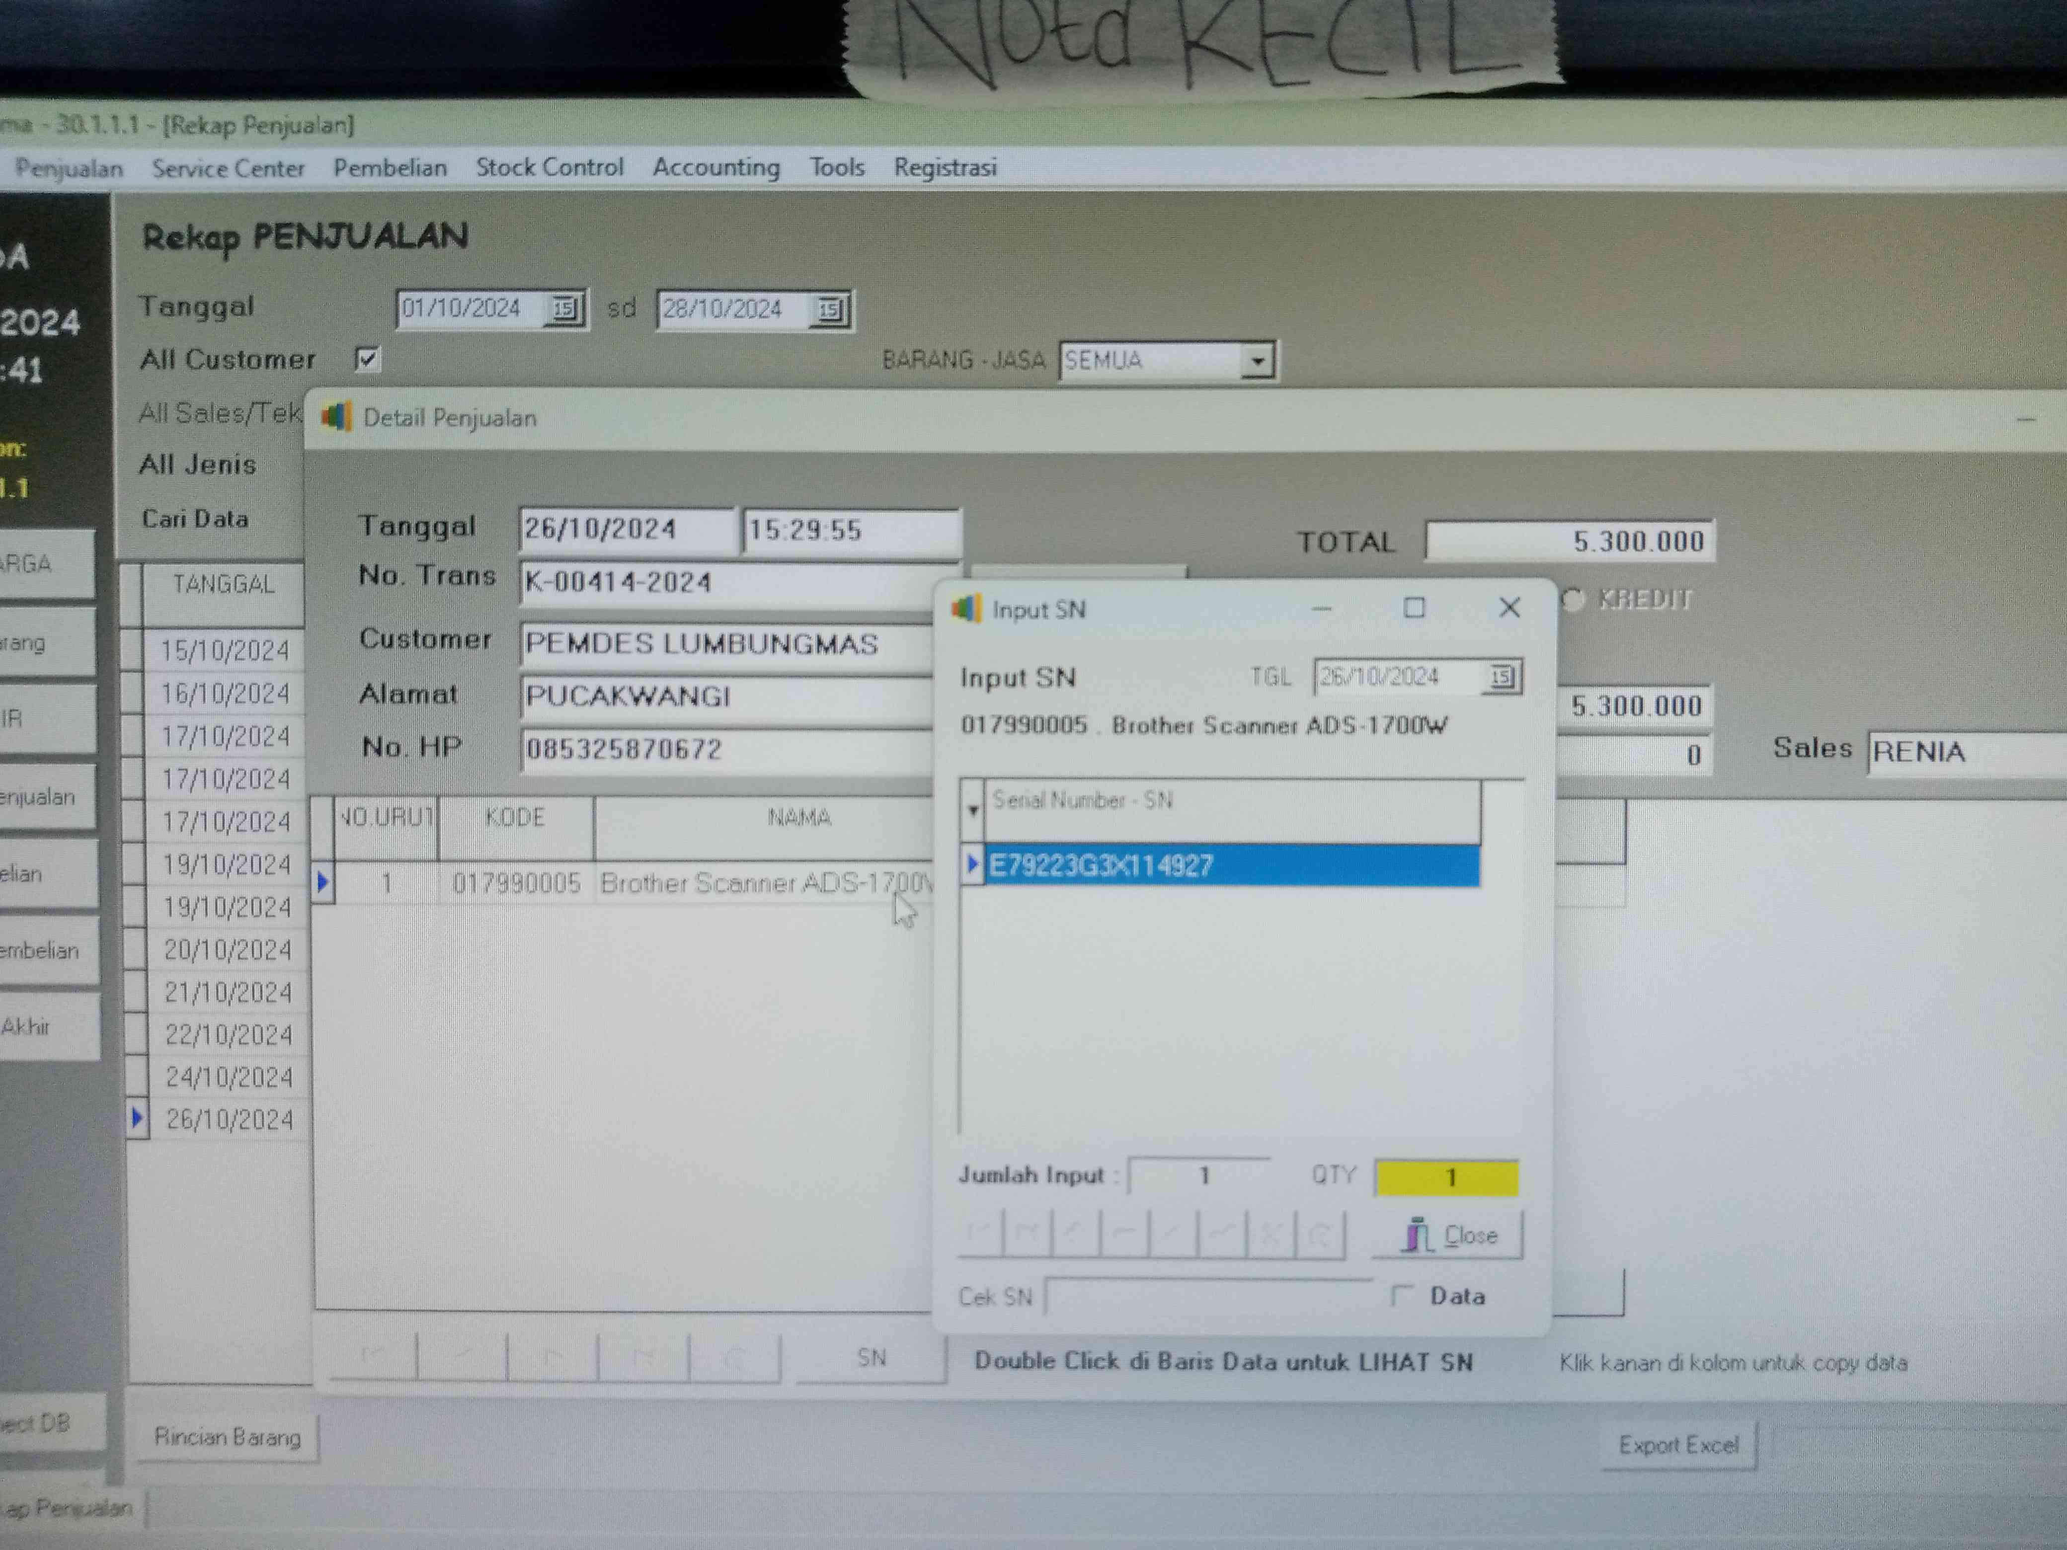This screenshot has height=1550, width=2067.
Task: Click dropdown arrow on Serial Number column header
Action: pyautogui.click(x=972, y=810)
